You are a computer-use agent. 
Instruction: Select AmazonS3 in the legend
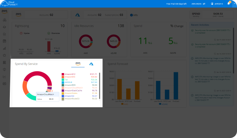pos(69,96)
